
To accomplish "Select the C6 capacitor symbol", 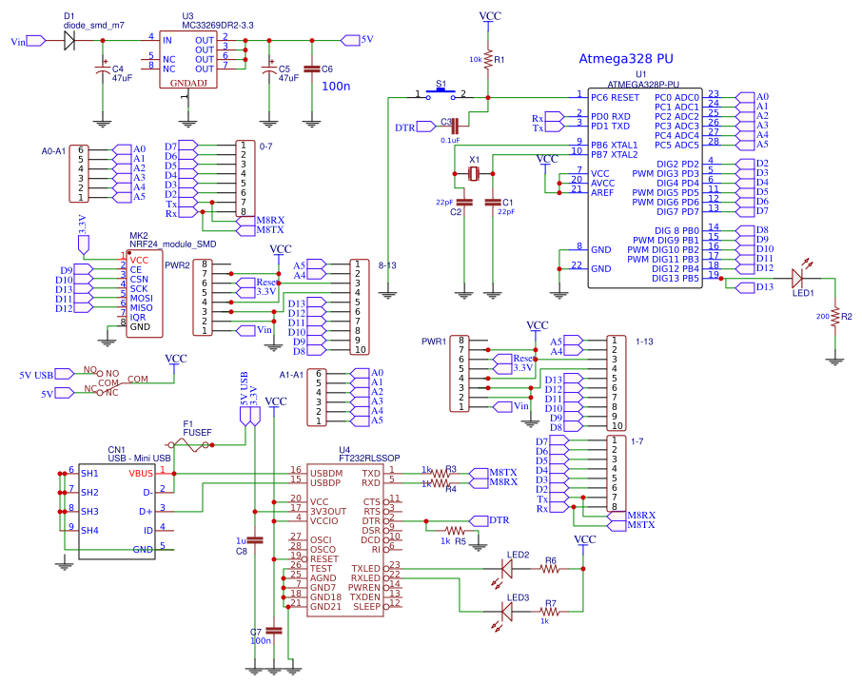I will (312, 69).
